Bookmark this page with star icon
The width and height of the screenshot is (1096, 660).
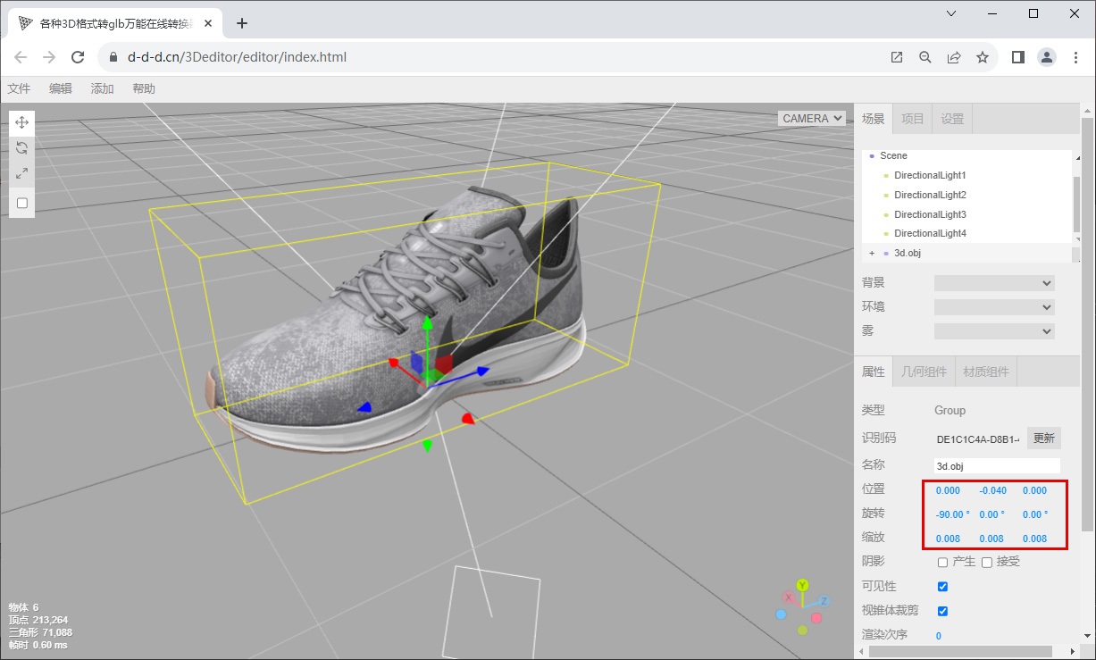pos(983,57)
